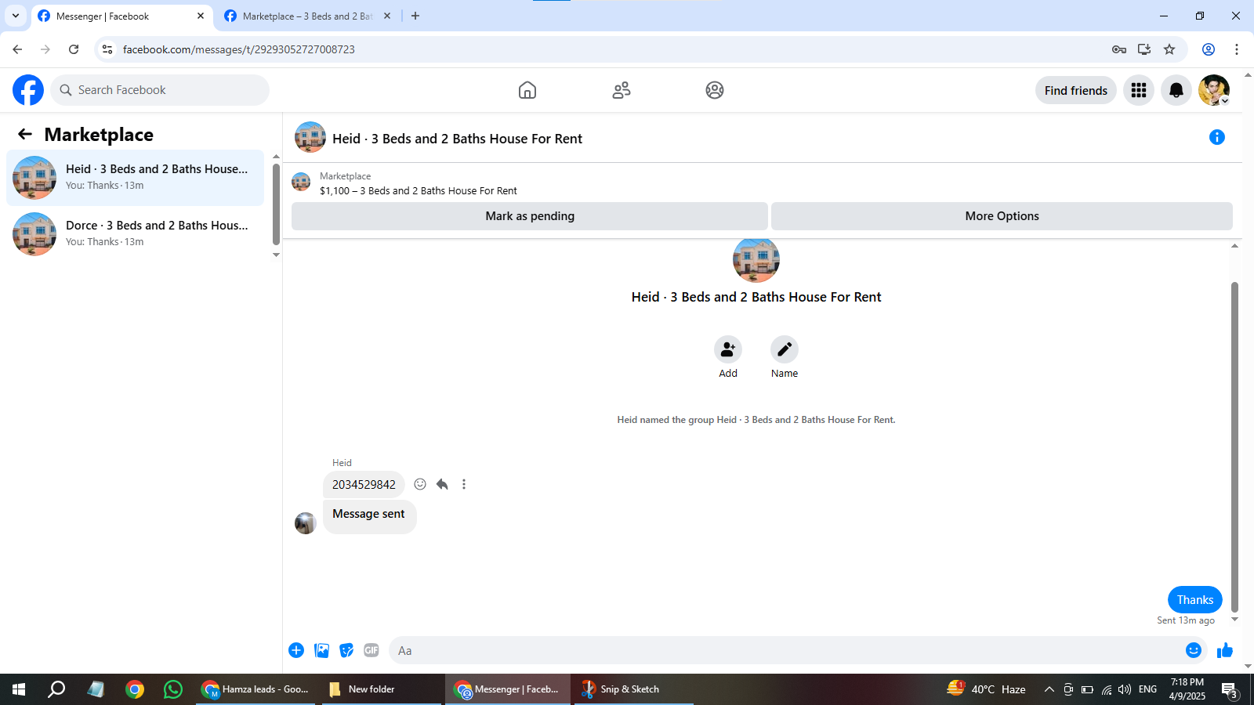Click the Mark as pending button

tap(530, 216)
